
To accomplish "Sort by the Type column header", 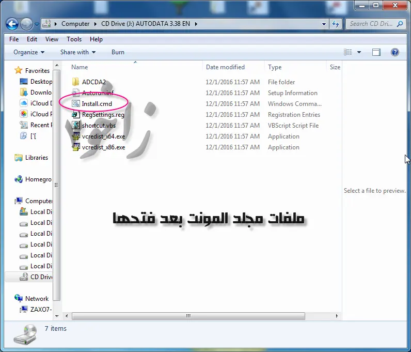I will tap(275, 67).
